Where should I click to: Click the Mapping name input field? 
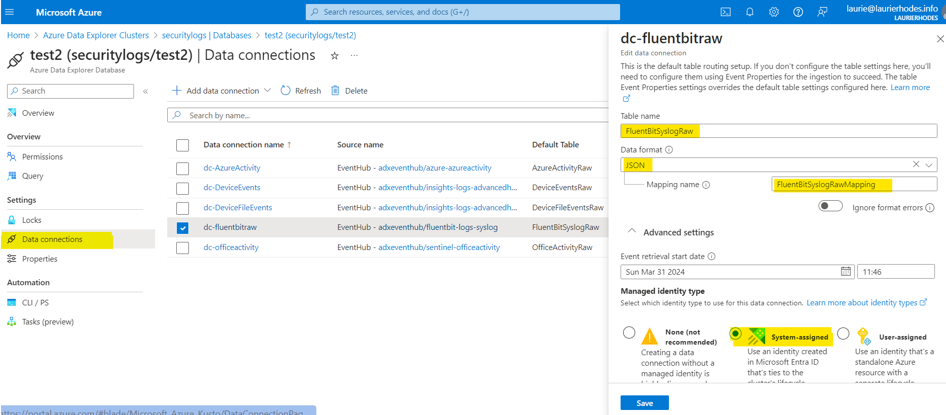(x=854, y=184)
